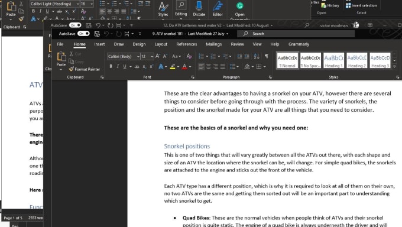Click the Line and Paragraph Spacing icon
This screenshot has height=227, width=402.
(232, 67)
